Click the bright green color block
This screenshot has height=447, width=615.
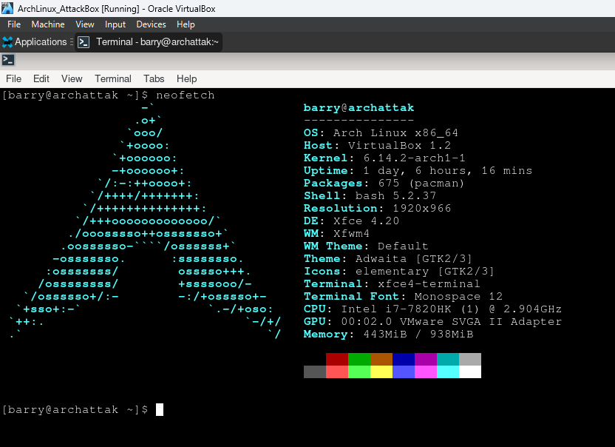[359, 372]
